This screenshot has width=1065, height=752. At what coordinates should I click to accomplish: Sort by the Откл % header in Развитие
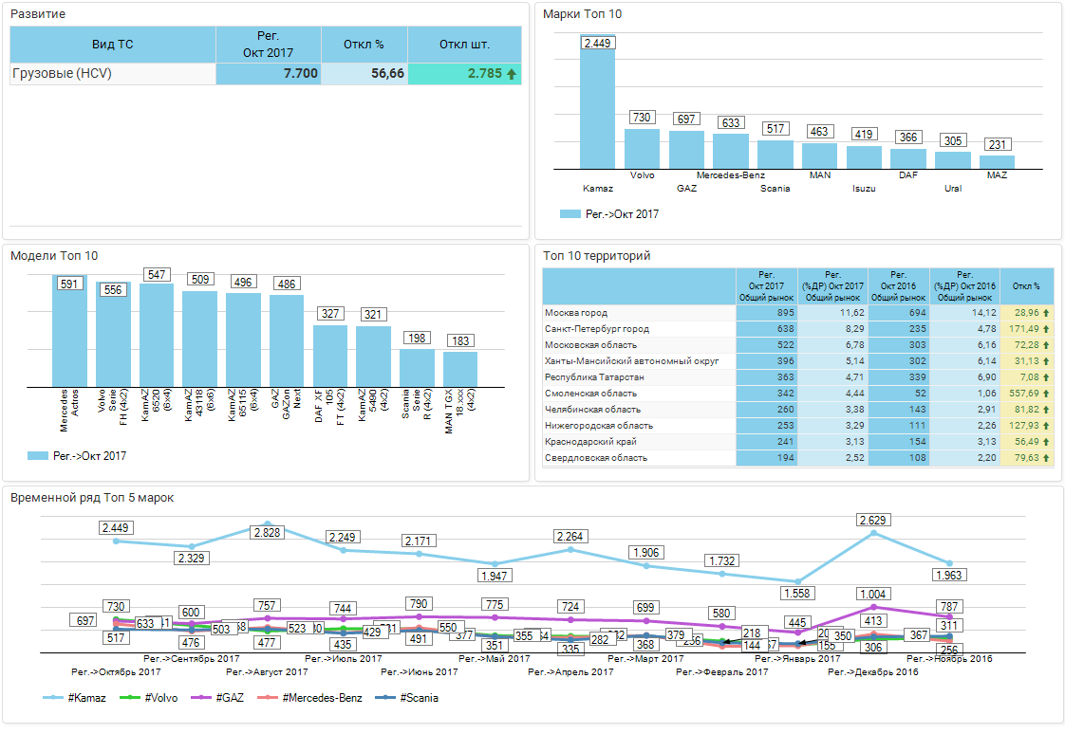364,45
